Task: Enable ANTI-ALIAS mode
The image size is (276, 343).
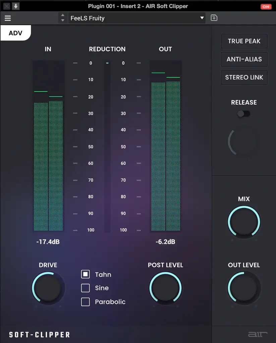Action: (x=244, y=59)
